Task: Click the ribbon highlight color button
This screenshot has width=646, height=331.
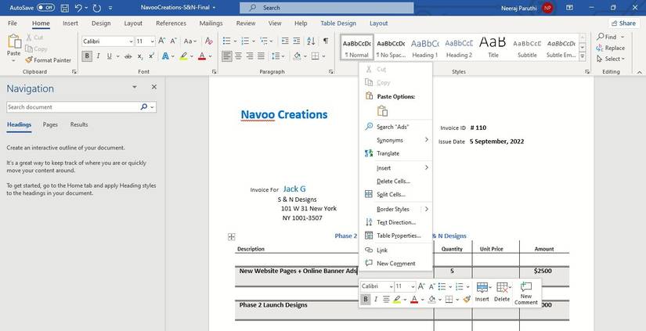Action: click(184, 56)
